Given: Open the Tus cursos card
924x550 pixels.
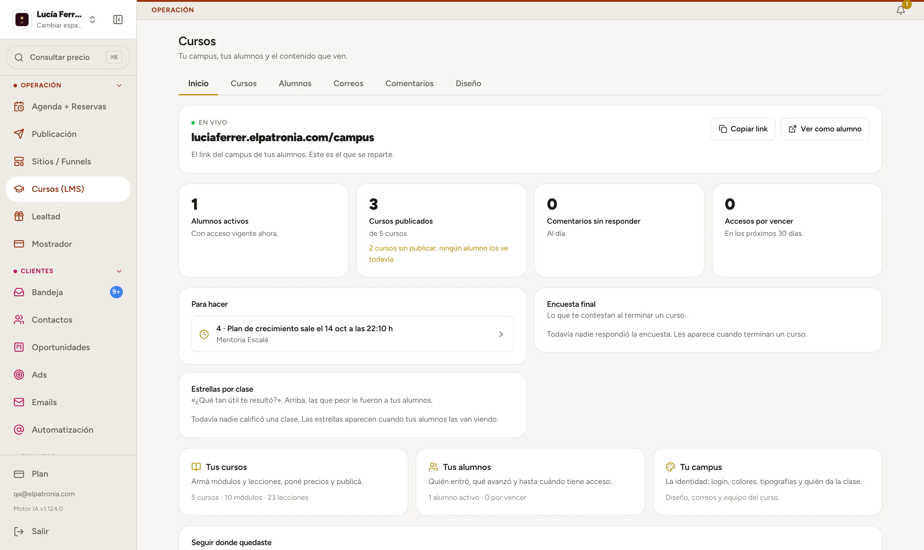Looking at the screenshot, I should pyautogui.click(x=293, y=482).
